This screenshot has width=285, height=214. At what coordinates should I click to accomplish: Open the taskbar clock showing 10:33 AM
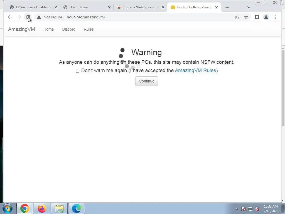click(271, 209)
